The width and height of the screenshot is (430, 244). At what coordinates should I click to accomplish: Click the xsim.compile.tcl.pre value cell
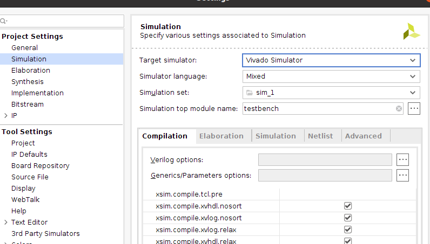click(348, 194)
